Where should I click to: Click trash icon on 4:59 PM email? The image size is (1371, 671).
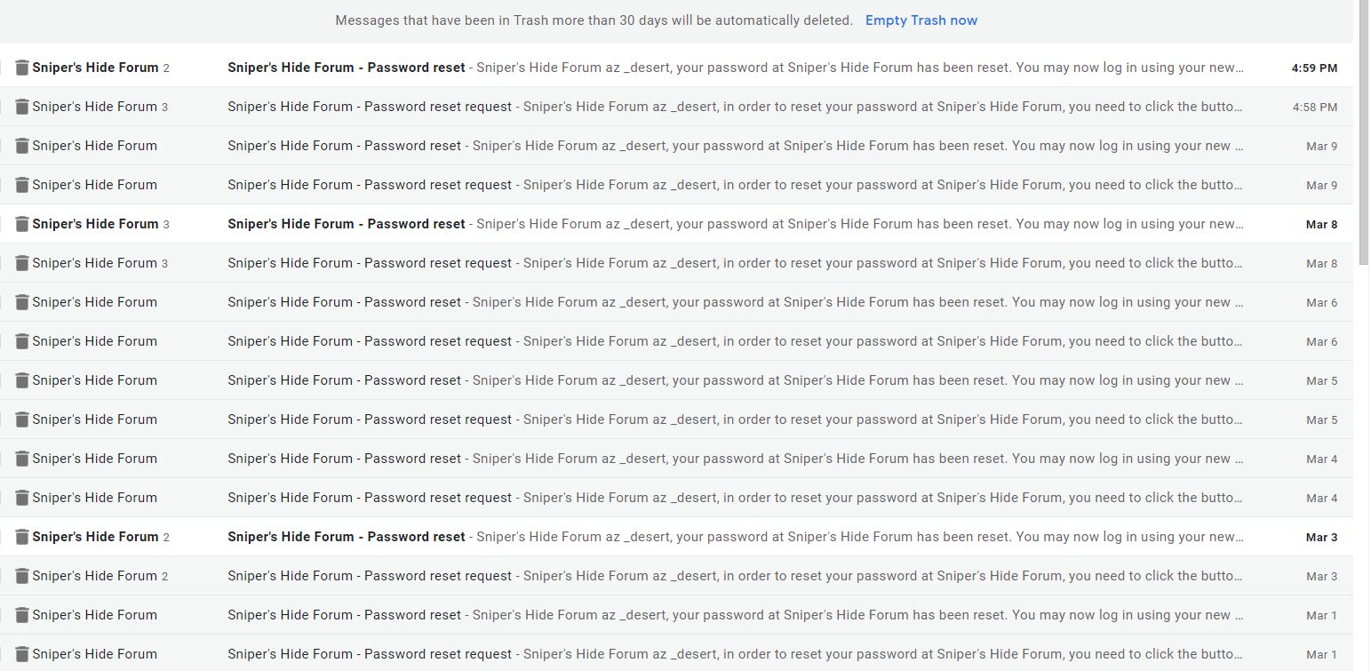click(x=22, y=68)
